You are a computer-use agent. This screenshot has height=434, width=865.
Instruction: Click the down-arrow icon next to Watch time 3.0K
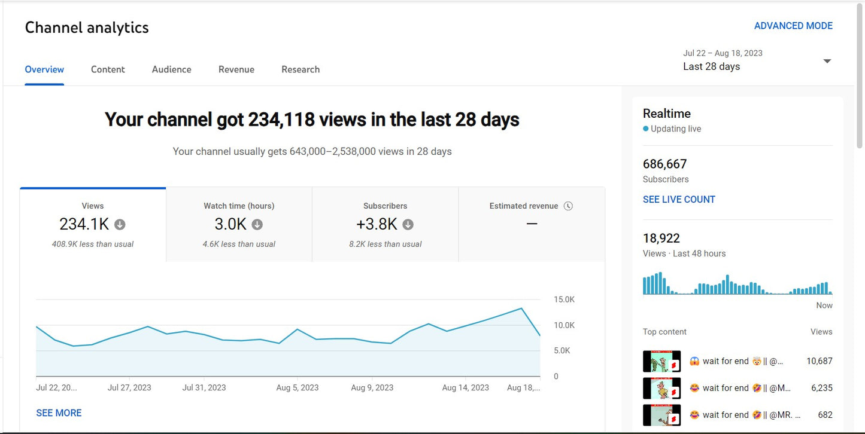257,225
